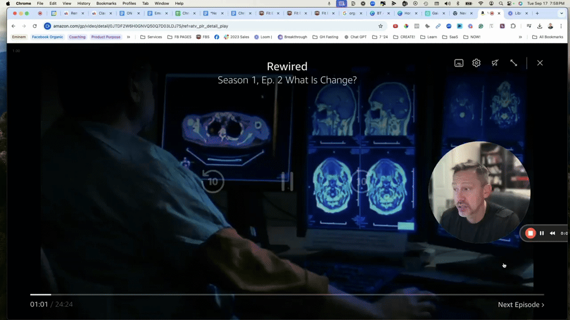The height and width of the screenshot is (320, 570).
Task: Open the Volume control in menu bar
Action: [x=448, y=3]
